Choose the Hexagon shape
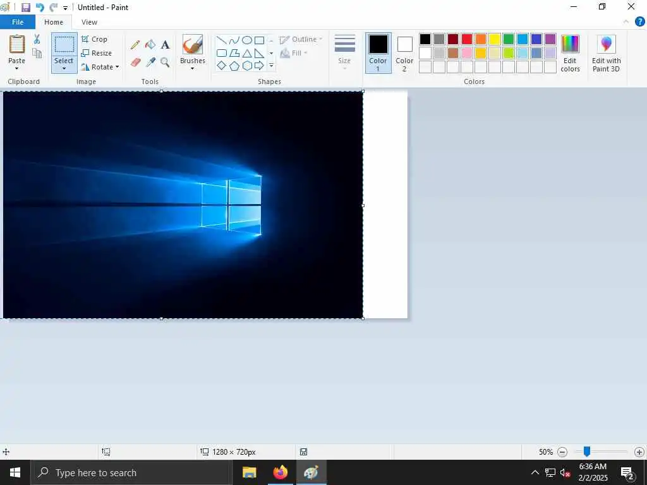This screenshot has height=485, width=647. tap(247, 66)
